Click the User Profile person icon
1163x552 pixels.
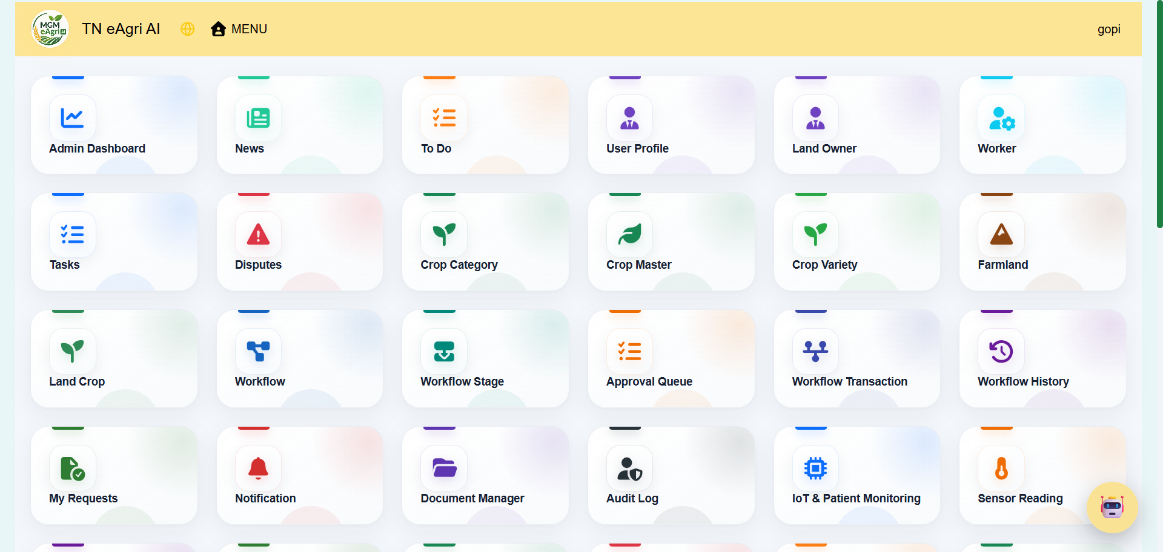click(629, 117)
